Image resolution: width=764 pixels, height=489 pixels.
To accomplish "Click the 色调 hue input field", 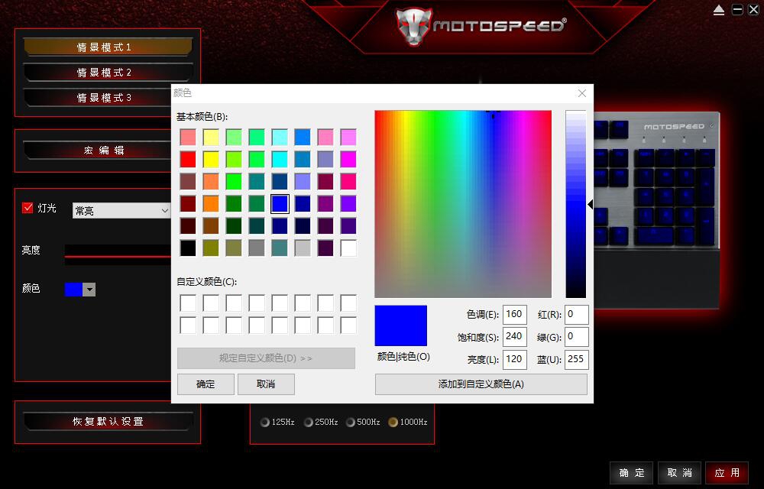I will click(514, 314).
